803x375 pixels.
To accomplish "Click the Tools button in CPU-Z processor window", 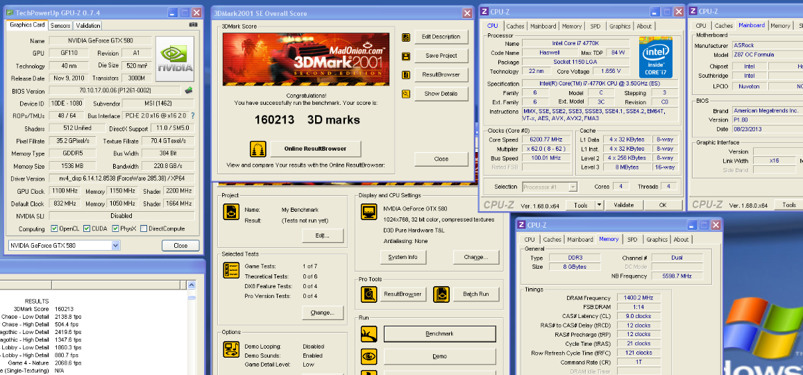I will [x=580, y=206].
